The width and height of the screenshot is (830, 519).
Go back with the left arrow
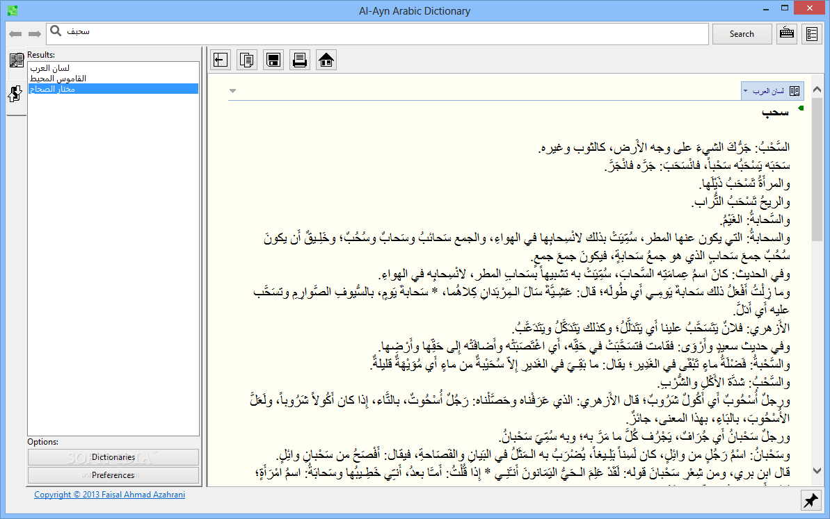coord(15,34)
